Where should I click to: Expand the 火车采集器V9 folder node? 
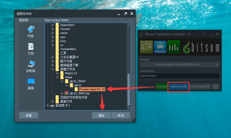coord(52,57)
